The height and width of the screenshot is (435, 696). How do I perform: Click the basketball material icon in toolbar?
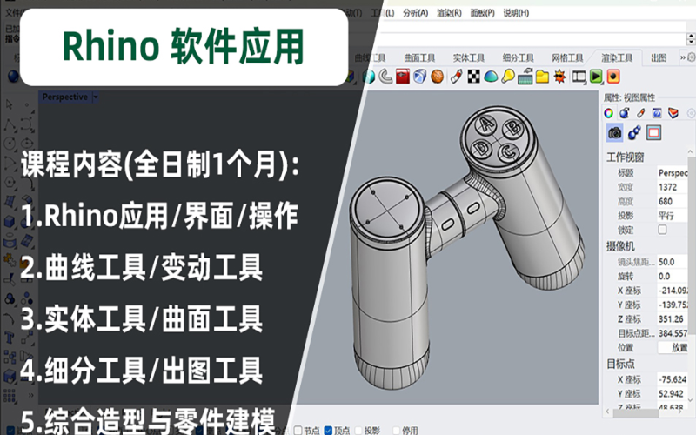(x=437, y=77)
